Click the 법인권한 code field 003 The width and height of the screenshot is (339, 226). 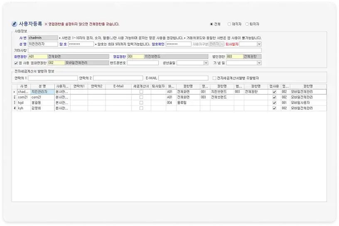pos(235,56)
